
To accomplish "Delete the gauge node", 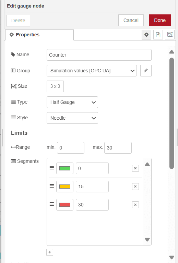I will click(x=18, y=21).
